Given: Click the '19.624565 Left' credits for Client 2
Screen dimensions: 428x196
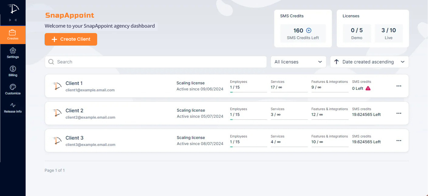Looking at the screenshot, I should (x=366, y=115).
